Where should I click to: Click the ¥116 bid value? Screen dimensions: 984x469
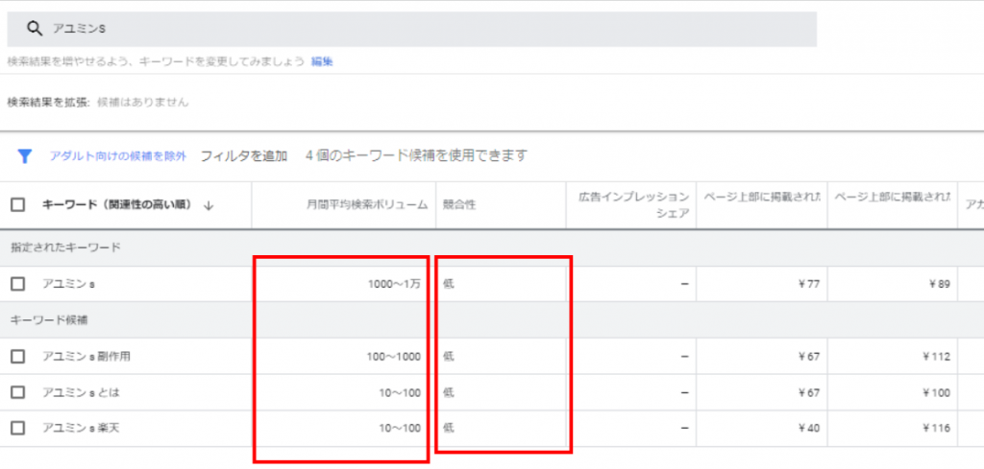937,429
